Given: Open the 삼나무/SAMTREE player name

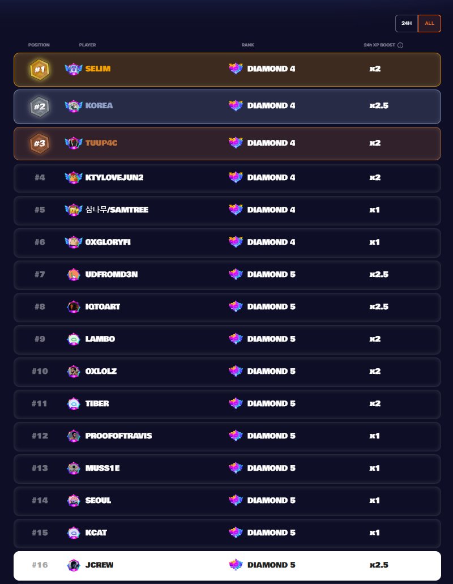Looking at the screenshot, I should [x=117, y=210].
